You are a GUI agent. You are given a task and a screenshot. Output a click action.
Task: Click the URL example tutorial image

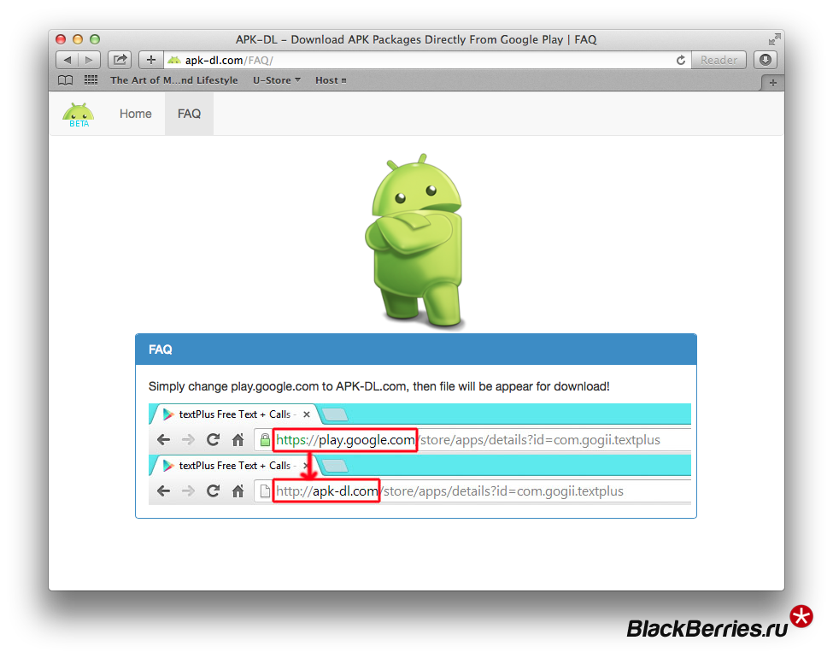[419, 454]
